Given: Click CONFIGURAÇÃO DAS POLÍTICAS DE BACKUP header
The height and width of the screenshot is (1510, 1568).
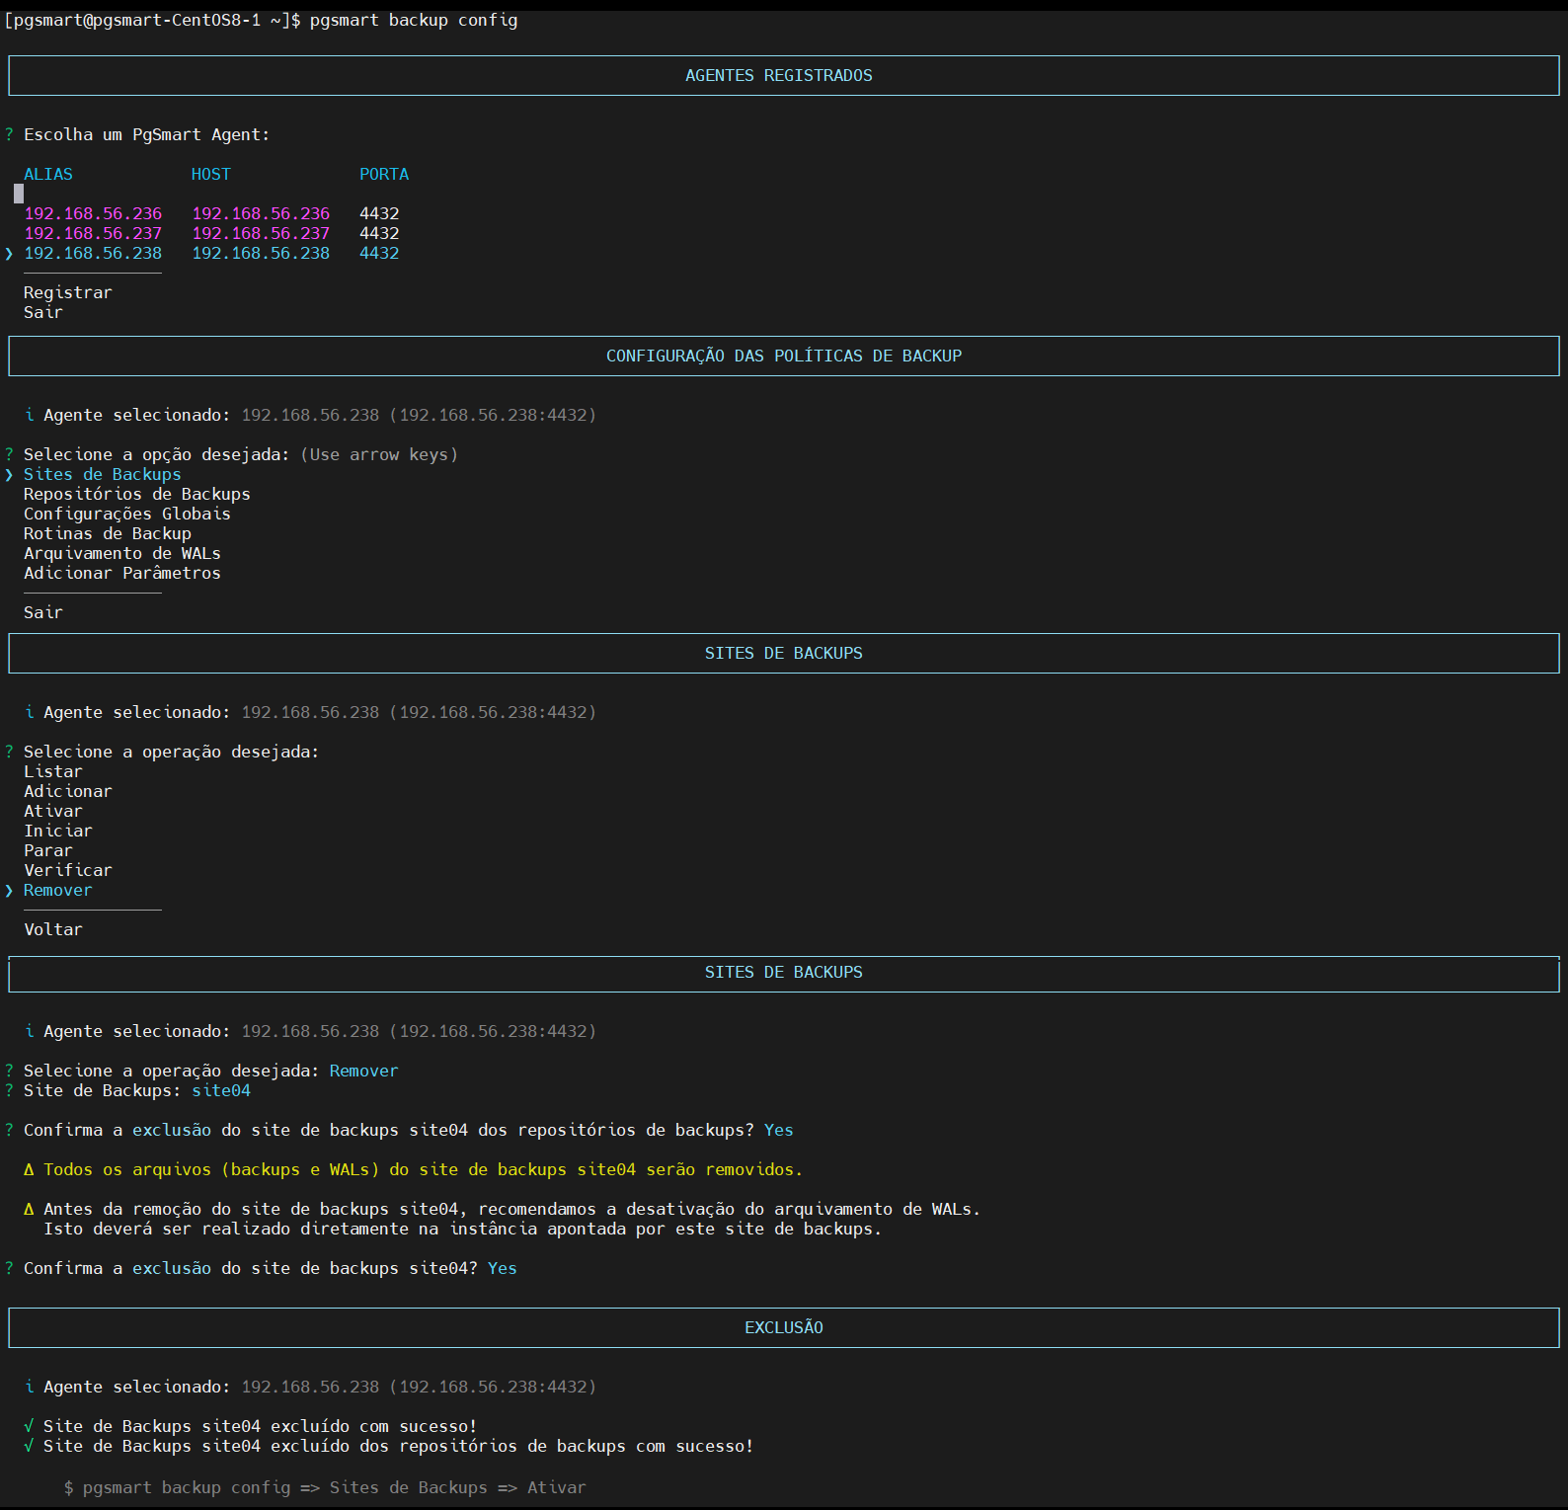Looking at the screenshot, I should [x=784, y=356].
